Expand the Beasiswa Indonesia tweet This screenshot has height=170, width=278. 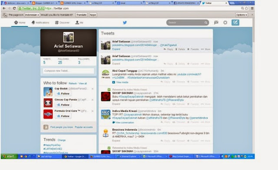[116, 141]
